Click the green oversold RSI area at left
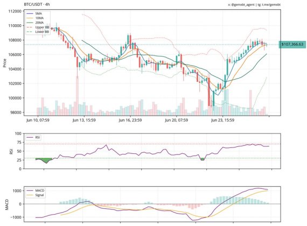 coord(45,160)
